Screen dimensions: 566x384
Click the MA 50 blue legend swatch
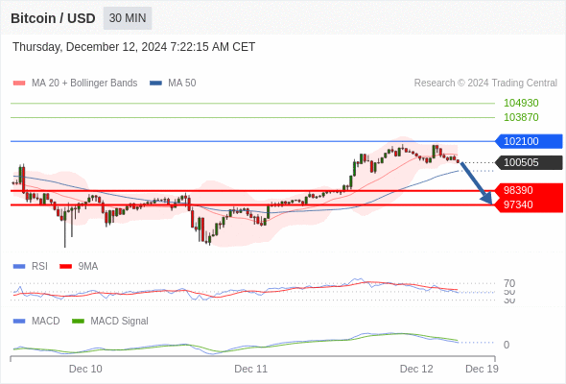click(155, 84)
